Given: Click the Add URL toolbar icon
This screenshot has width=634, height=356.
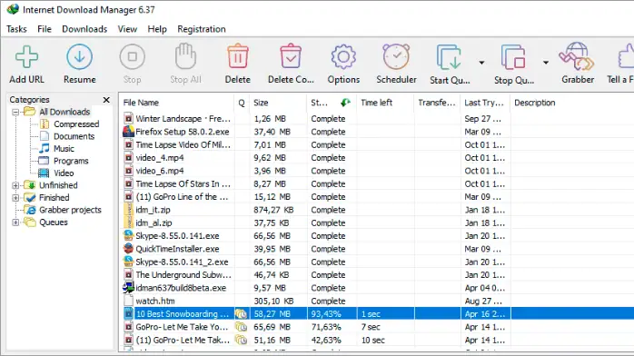Looking at the screenshot, I should (x=26, y=57).
